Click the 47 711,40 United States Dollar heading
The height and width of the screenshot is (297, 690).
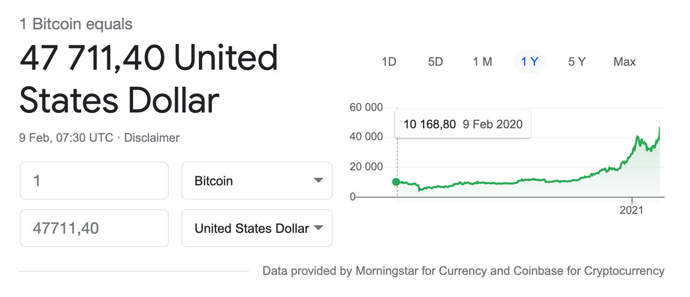pyautogui.click(x=149, y=79)
